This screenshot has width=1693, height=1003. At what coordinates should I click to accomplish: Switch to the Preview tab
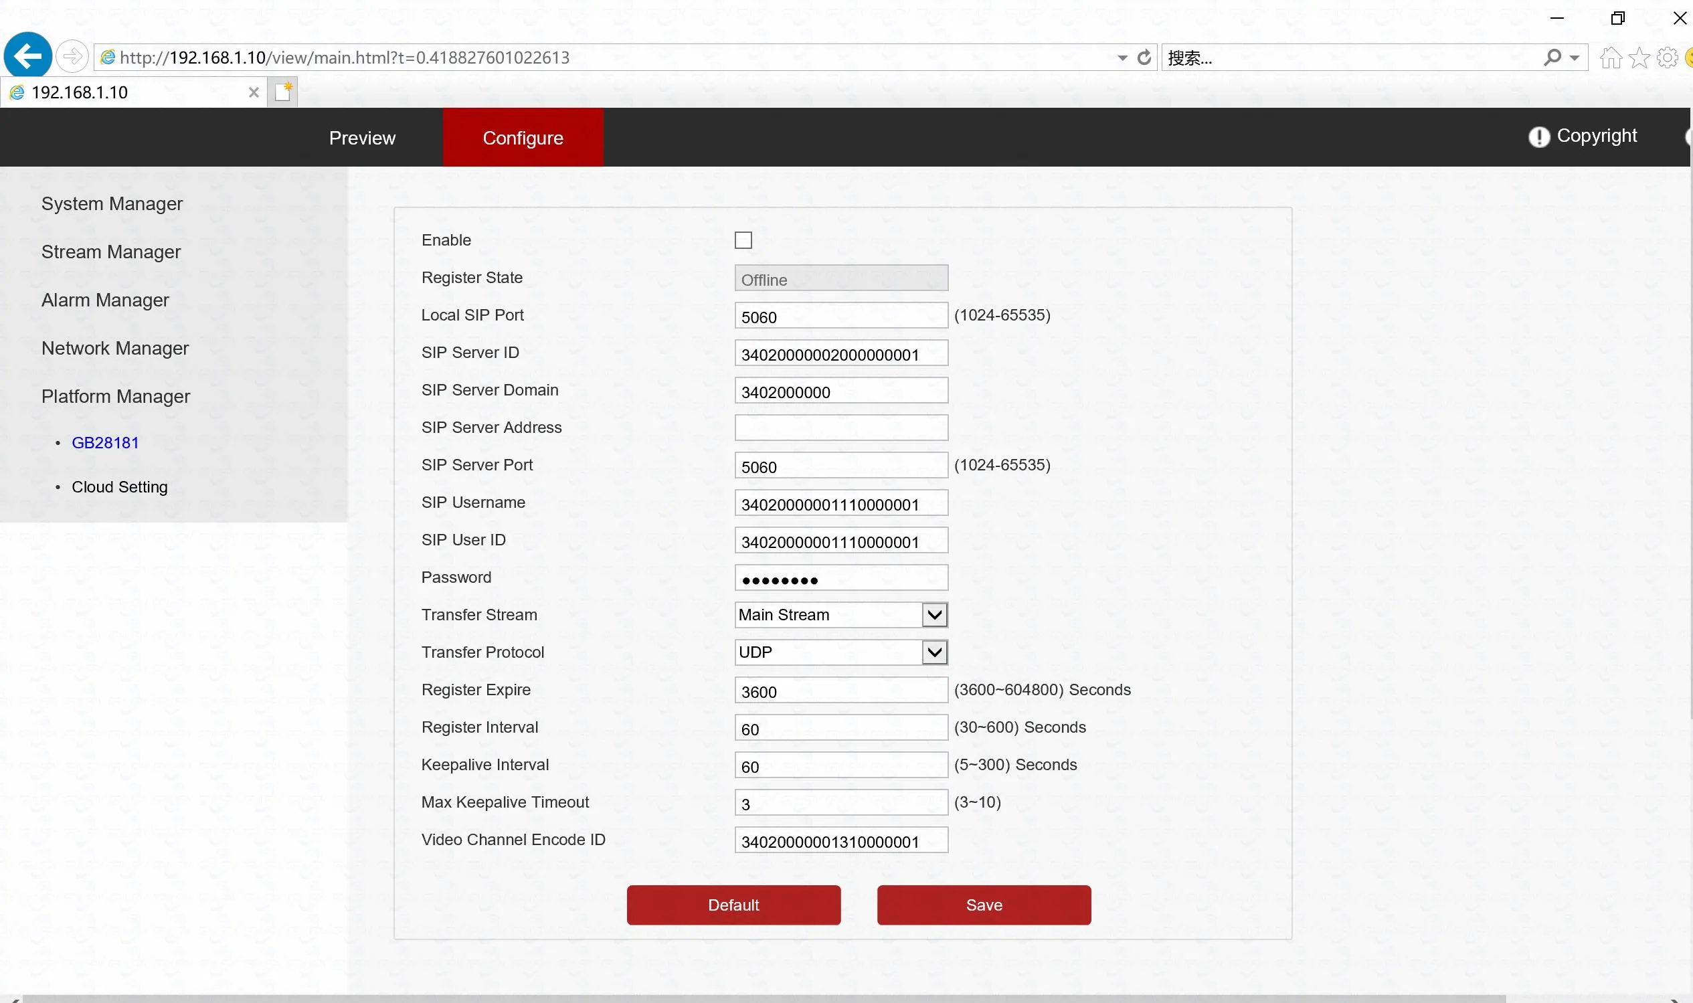tap(361, 137)
